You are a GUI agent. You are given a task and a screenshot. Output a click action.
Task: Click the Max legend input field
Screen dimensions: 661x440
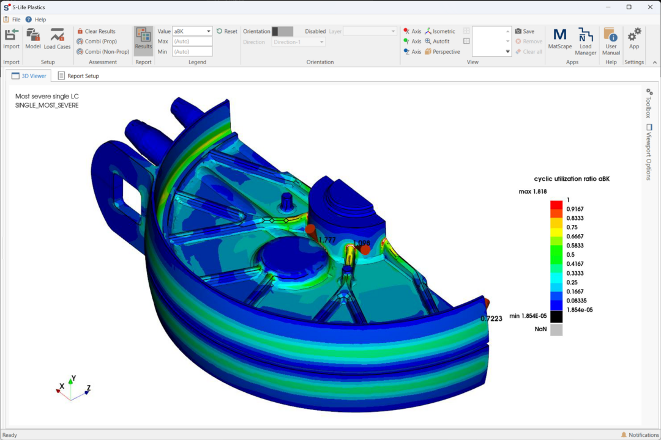(192, 42)
